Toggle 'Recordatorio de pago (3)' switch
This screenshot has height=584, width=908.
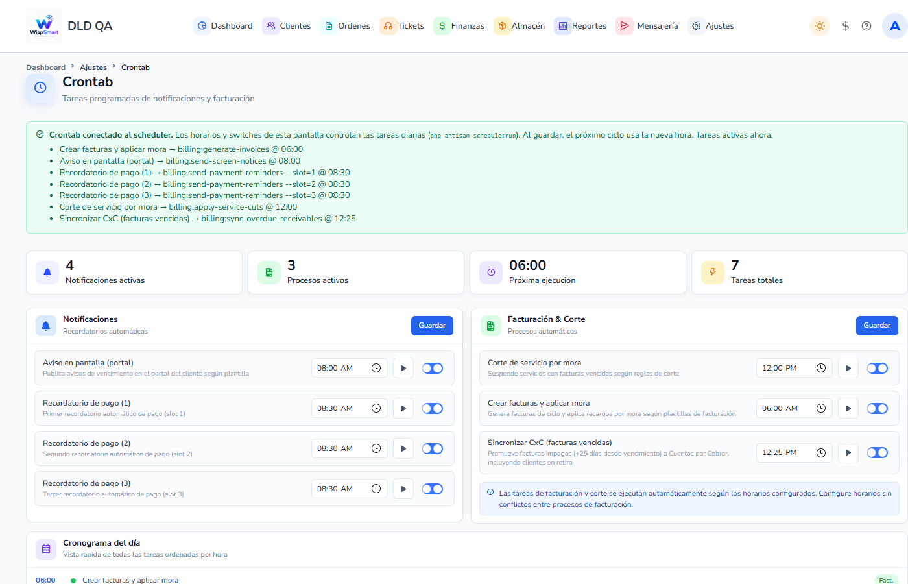point(433,489)
